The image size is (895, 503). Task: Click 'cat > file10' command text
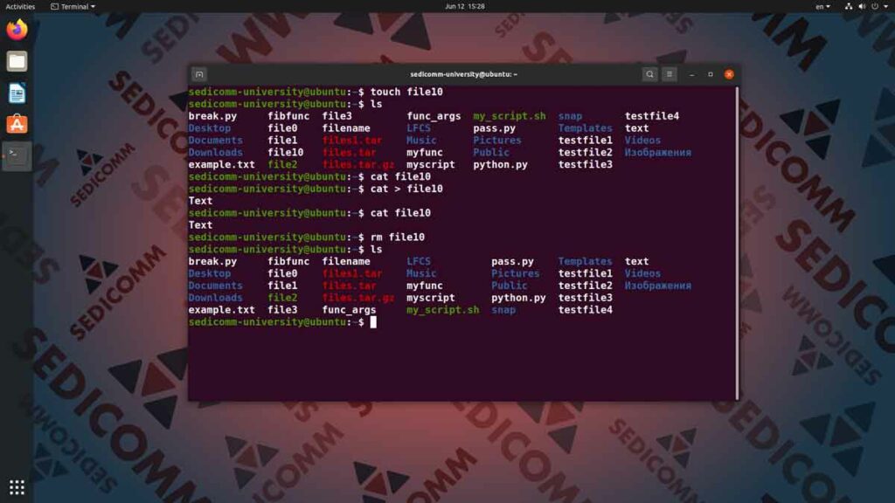tap(406, 189)
